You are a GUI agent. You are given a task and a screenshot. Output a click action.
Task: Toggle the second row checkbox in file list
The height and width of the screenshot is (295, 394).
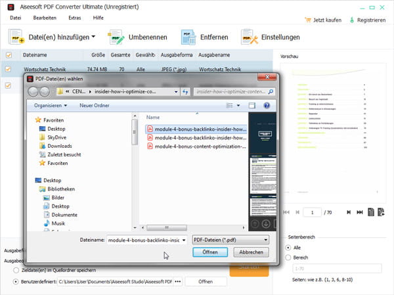click(x=8, y=85)
